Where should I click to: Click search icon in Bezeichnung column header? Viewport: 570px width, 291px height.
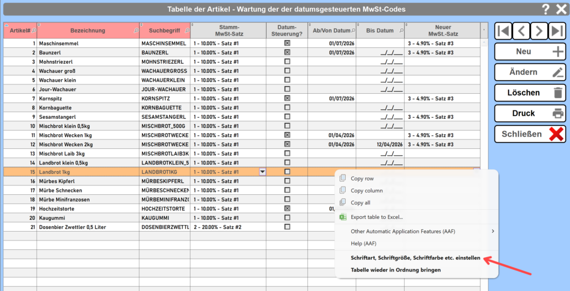coord(136,31)
